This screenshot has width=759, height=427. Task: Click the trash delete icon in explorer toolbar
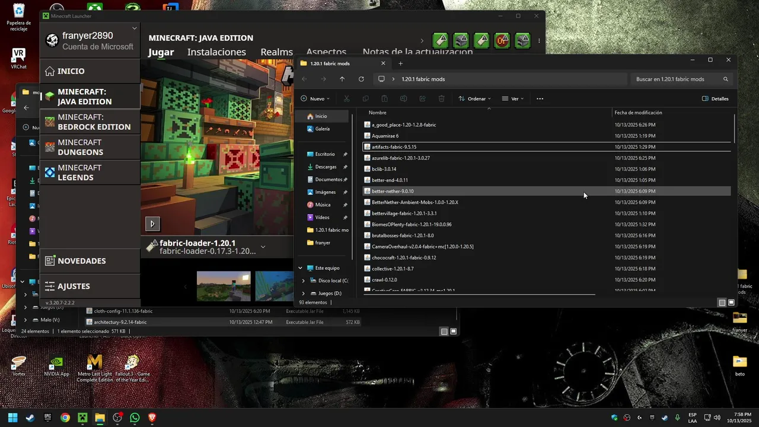click(441, 98)
